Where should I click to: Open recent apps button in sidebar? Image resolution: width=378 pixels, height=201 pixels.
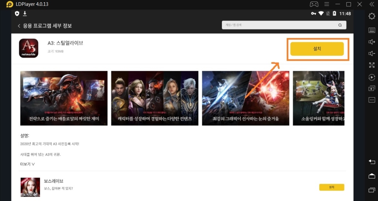(x=372, y=190)
